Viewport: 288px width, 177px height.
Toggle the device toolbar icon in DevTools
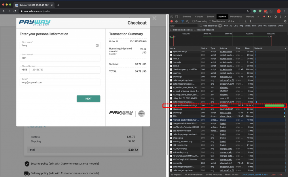tap(176, 17)
